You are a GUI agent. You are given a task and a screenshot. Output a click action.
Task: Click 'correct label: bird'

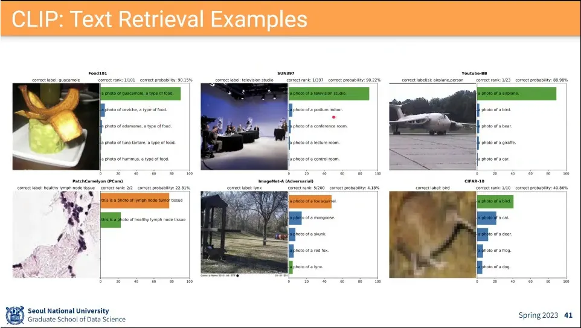click(x=432, y=188)
